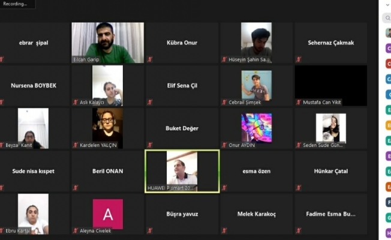Click Onur AYDIN's colorful profile picture
391x240 pixels.
pyautogui.click(x=256, y=128)
